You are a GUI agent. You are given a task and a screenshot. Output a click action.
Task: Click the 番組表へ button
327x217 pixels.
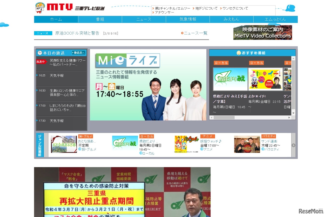(x=78, y=52)
